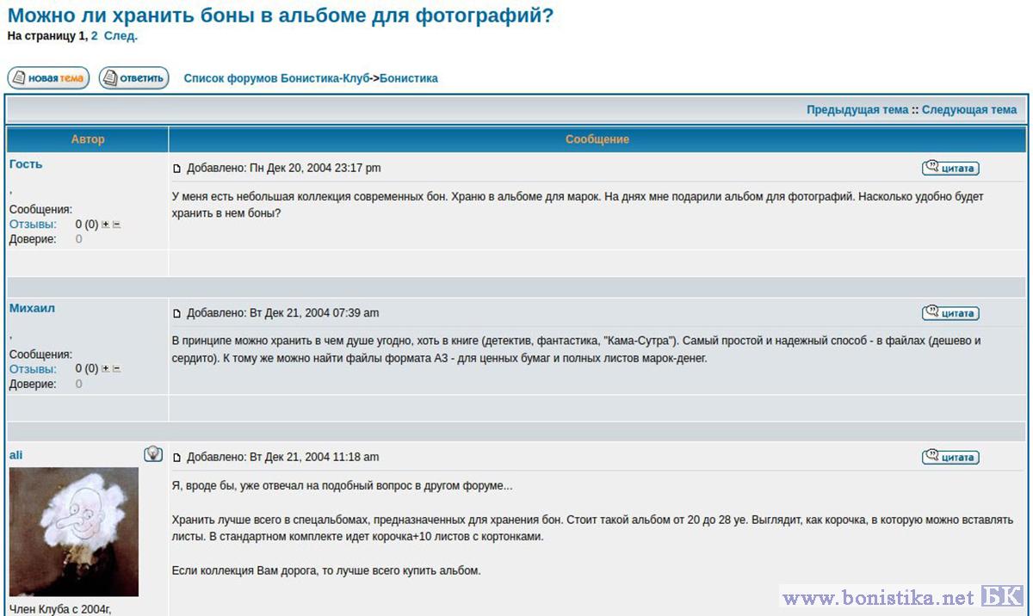Click the post icon beside Михаил's post date

coord(177,313)
